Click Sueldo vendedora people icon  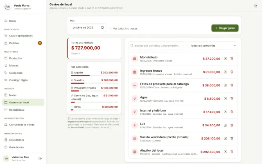click(x=135, y=139)
